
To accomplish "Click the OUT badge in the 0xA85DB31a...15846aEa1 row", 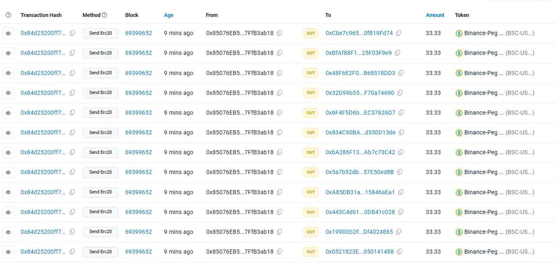I will point(310,192).
